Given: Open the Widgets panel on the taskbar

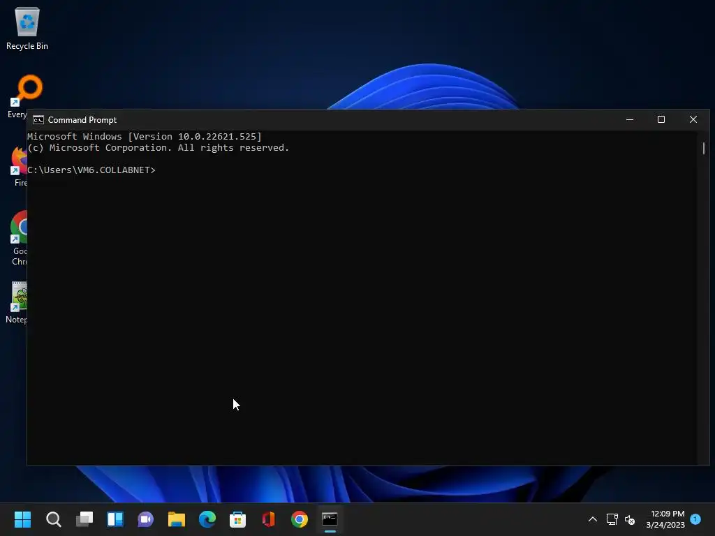Looking at the screenshot, I should [x=115, y=519].
